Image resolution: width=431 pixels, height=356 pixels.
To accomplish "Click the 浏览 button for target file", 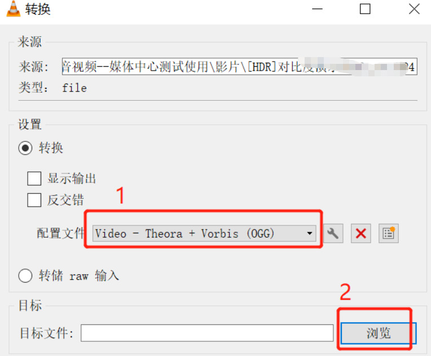I will [x=379, y=333].
